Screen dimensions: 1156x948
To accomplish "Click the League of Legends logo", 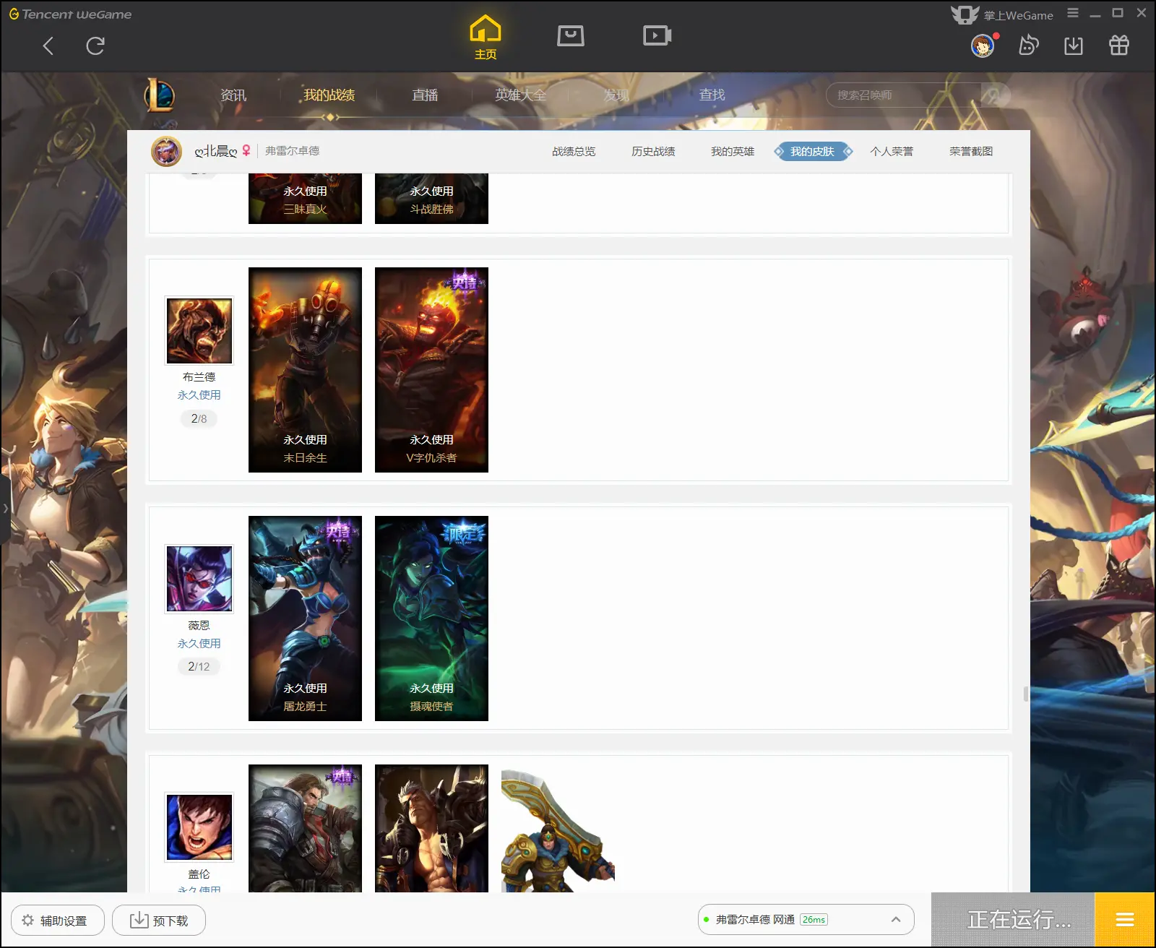I will [x=159, y=95].
